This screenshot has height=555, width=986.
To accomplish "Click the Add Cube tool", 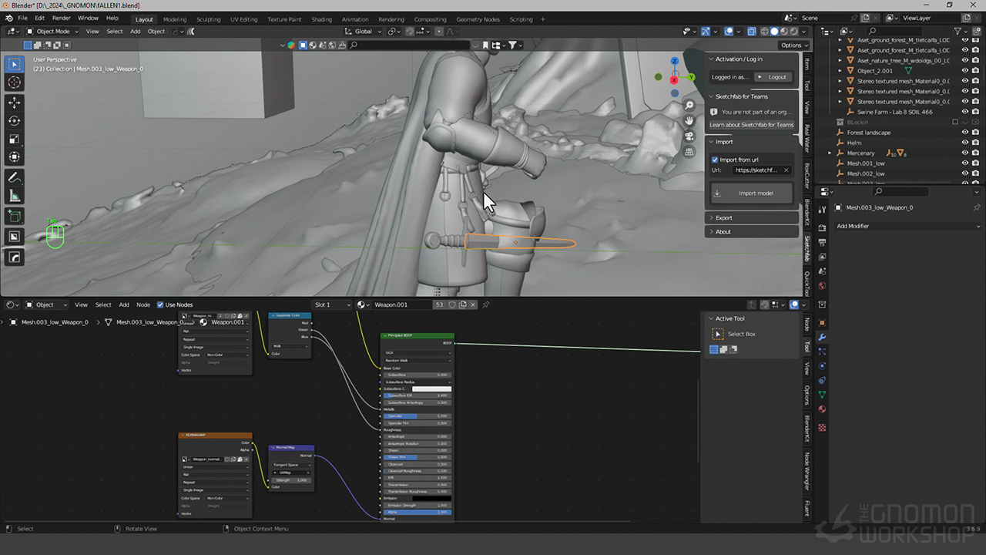I will point(15,216).
